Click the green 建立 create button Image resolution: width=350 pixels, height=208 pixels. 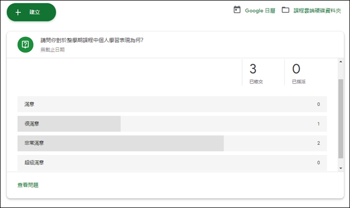(x=31, y=13)
